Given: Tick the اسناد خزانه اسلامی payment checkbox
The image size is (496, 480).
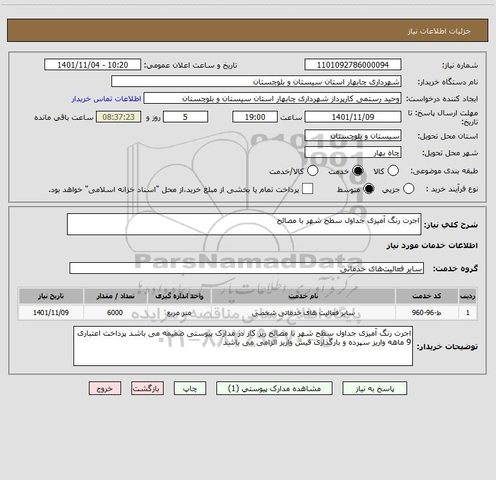Looking at the screenshot, I should click(x=307, y=189).
